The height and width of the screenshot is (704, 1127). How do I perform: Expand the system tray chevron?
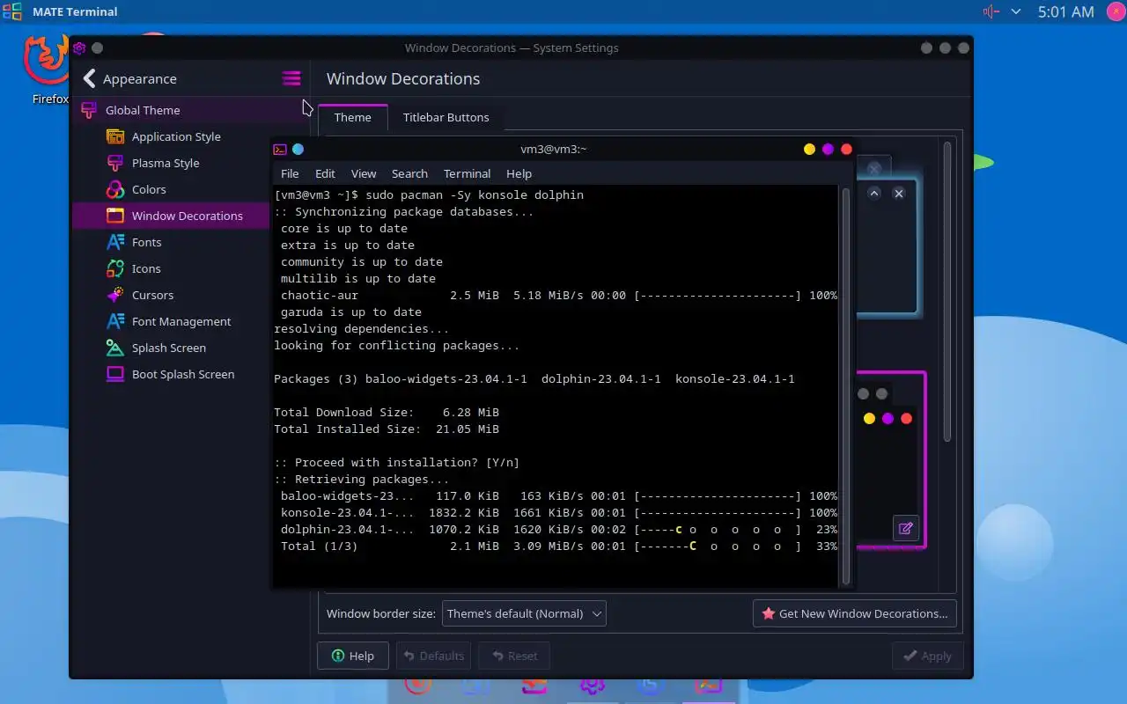pyautogui.click(x=1016, y=11)
